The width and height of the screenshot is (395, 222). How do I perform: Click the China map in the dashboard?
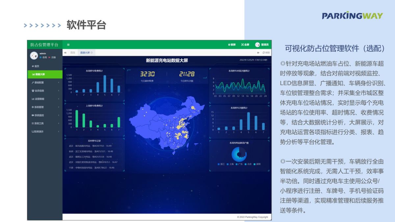[x=167, y=125]
